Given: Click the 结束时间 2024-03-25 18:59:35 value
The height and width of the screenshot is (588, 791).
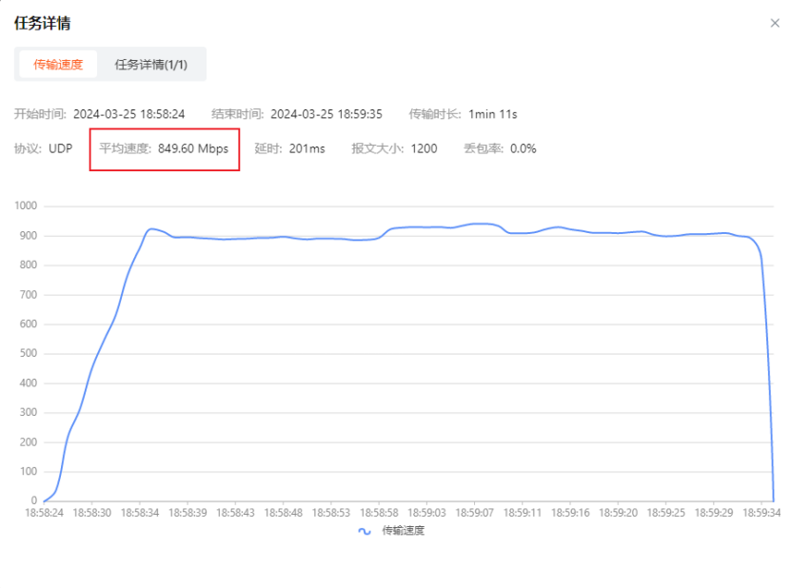Looking at the screenshot, I should click(x=326, y=114).
